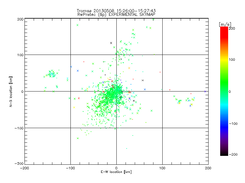Image resolution: width=245 pixels, height=183 pixels.
Task: Click the N-S axis 100 tick label
Action: pos(20,55)
